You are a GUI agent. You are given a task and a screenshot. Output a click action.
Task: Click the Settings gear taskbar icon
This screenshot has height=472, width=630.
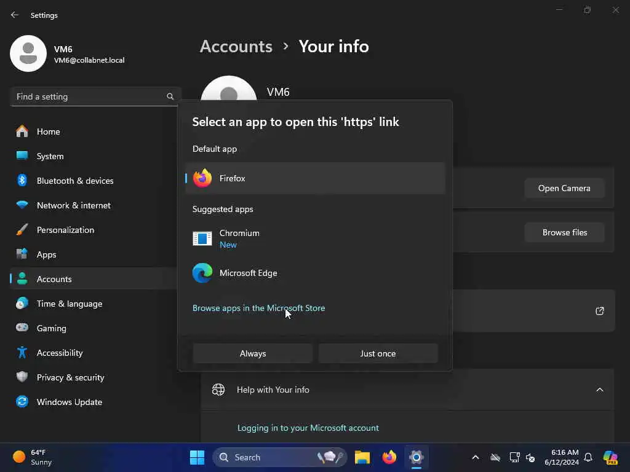pos(417,457)
